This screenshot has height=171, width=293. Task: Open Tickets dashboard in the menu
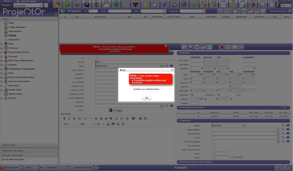tap(17, 27)
